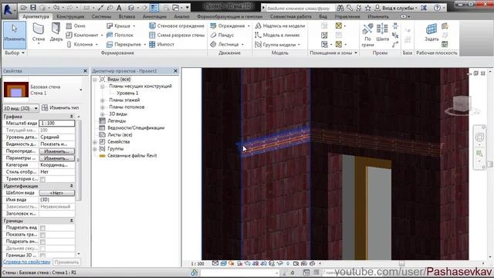
Task: Click the Уровень дета... Средний value
Action: click(56, 137)
